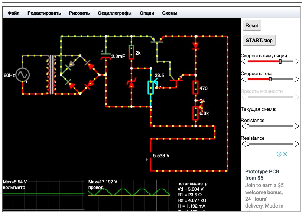Click the потенциометр info label
This screenshot has width=302, height=212.
(192, 184)
